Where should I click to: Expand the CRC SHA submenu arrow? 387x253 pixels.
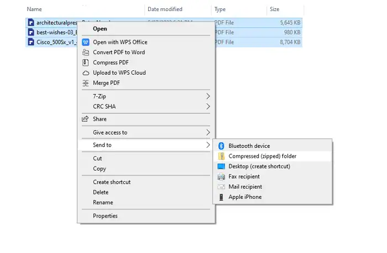coord(208,106)
